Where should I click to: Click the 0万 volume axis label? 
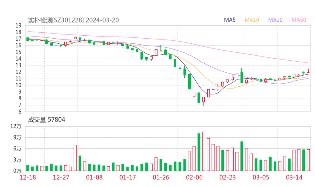17,171
